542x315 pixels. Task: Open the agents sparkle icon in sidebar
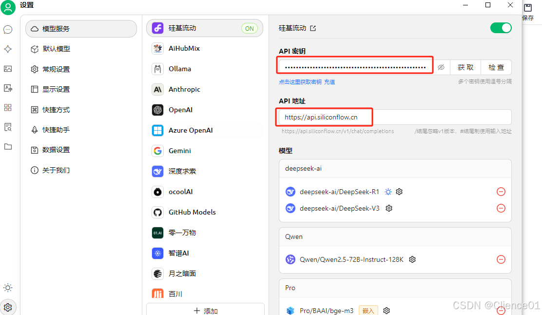[x=8, y=49]
